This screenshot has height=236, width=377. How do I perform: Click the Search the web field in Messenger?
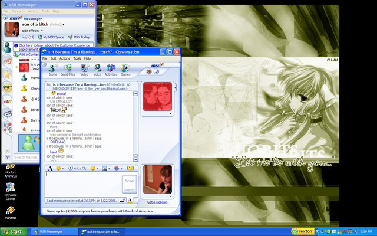(27, 158)
